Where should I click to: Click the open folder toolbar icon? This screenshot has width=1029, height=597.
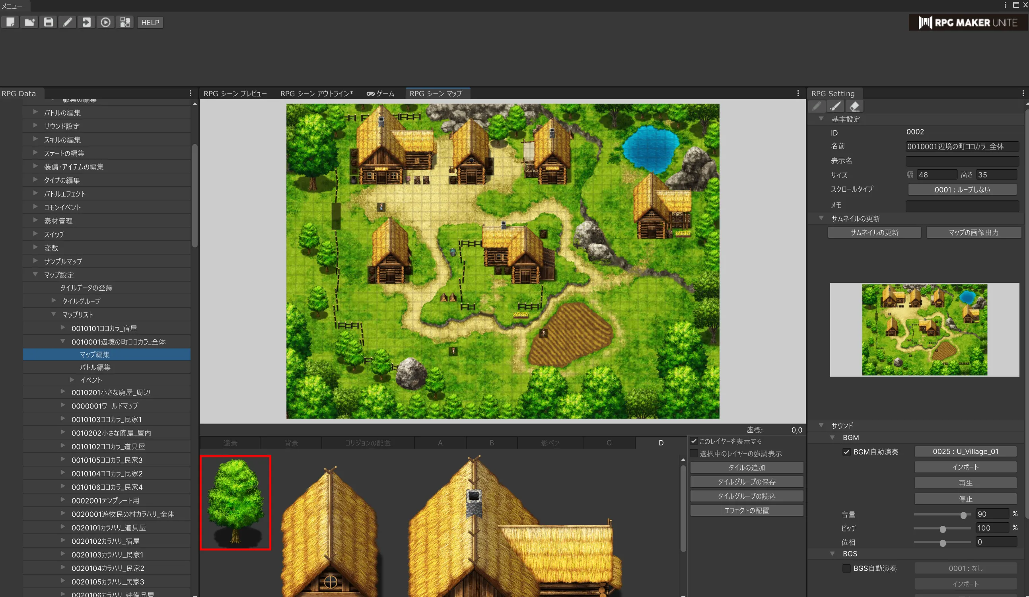point(29,22)
